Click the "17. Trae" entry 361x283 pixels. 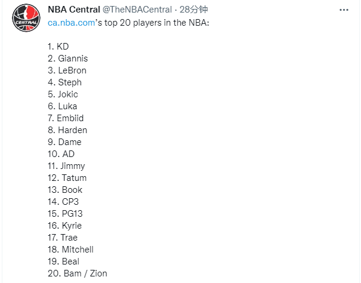[x=63, y=238]
